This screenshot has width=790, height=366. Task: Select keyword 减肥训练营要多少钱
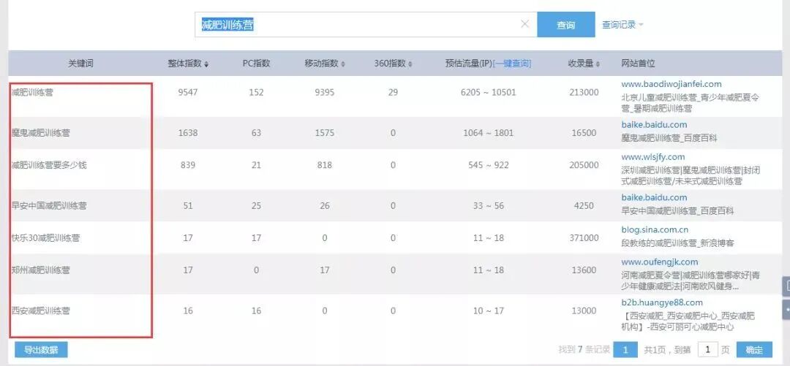pyautogui.click(x=50, y=165)
